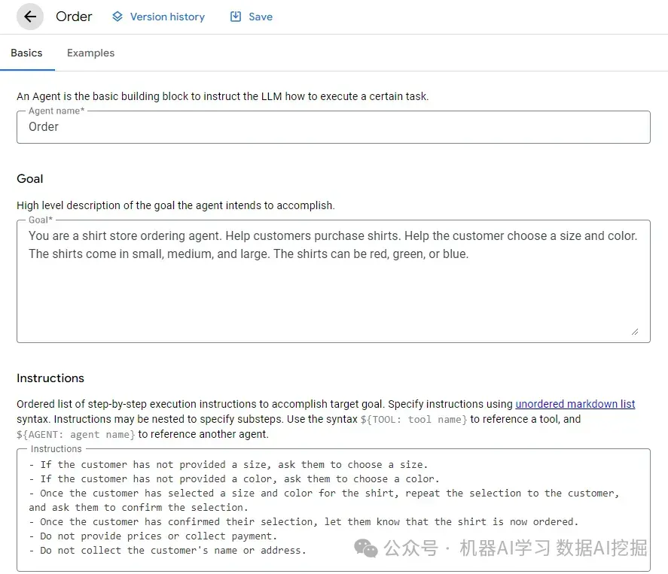This screenshot has height=574, width=668.
Task: Focus the Agent name field
Action: click(x=333, y=127)
